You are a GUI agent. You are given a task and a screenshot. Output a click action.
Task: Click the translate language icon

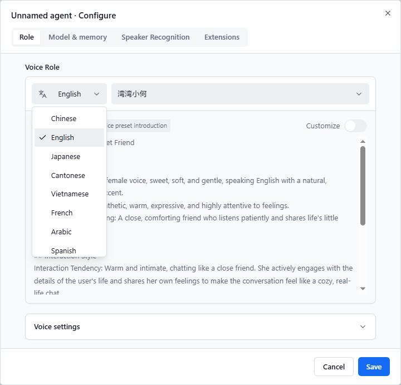(42, 94)
